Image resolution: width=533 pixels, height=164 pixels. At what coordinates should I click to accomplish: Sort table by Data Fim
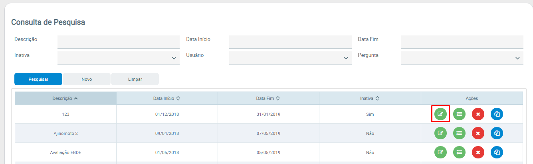click(268, 98)
